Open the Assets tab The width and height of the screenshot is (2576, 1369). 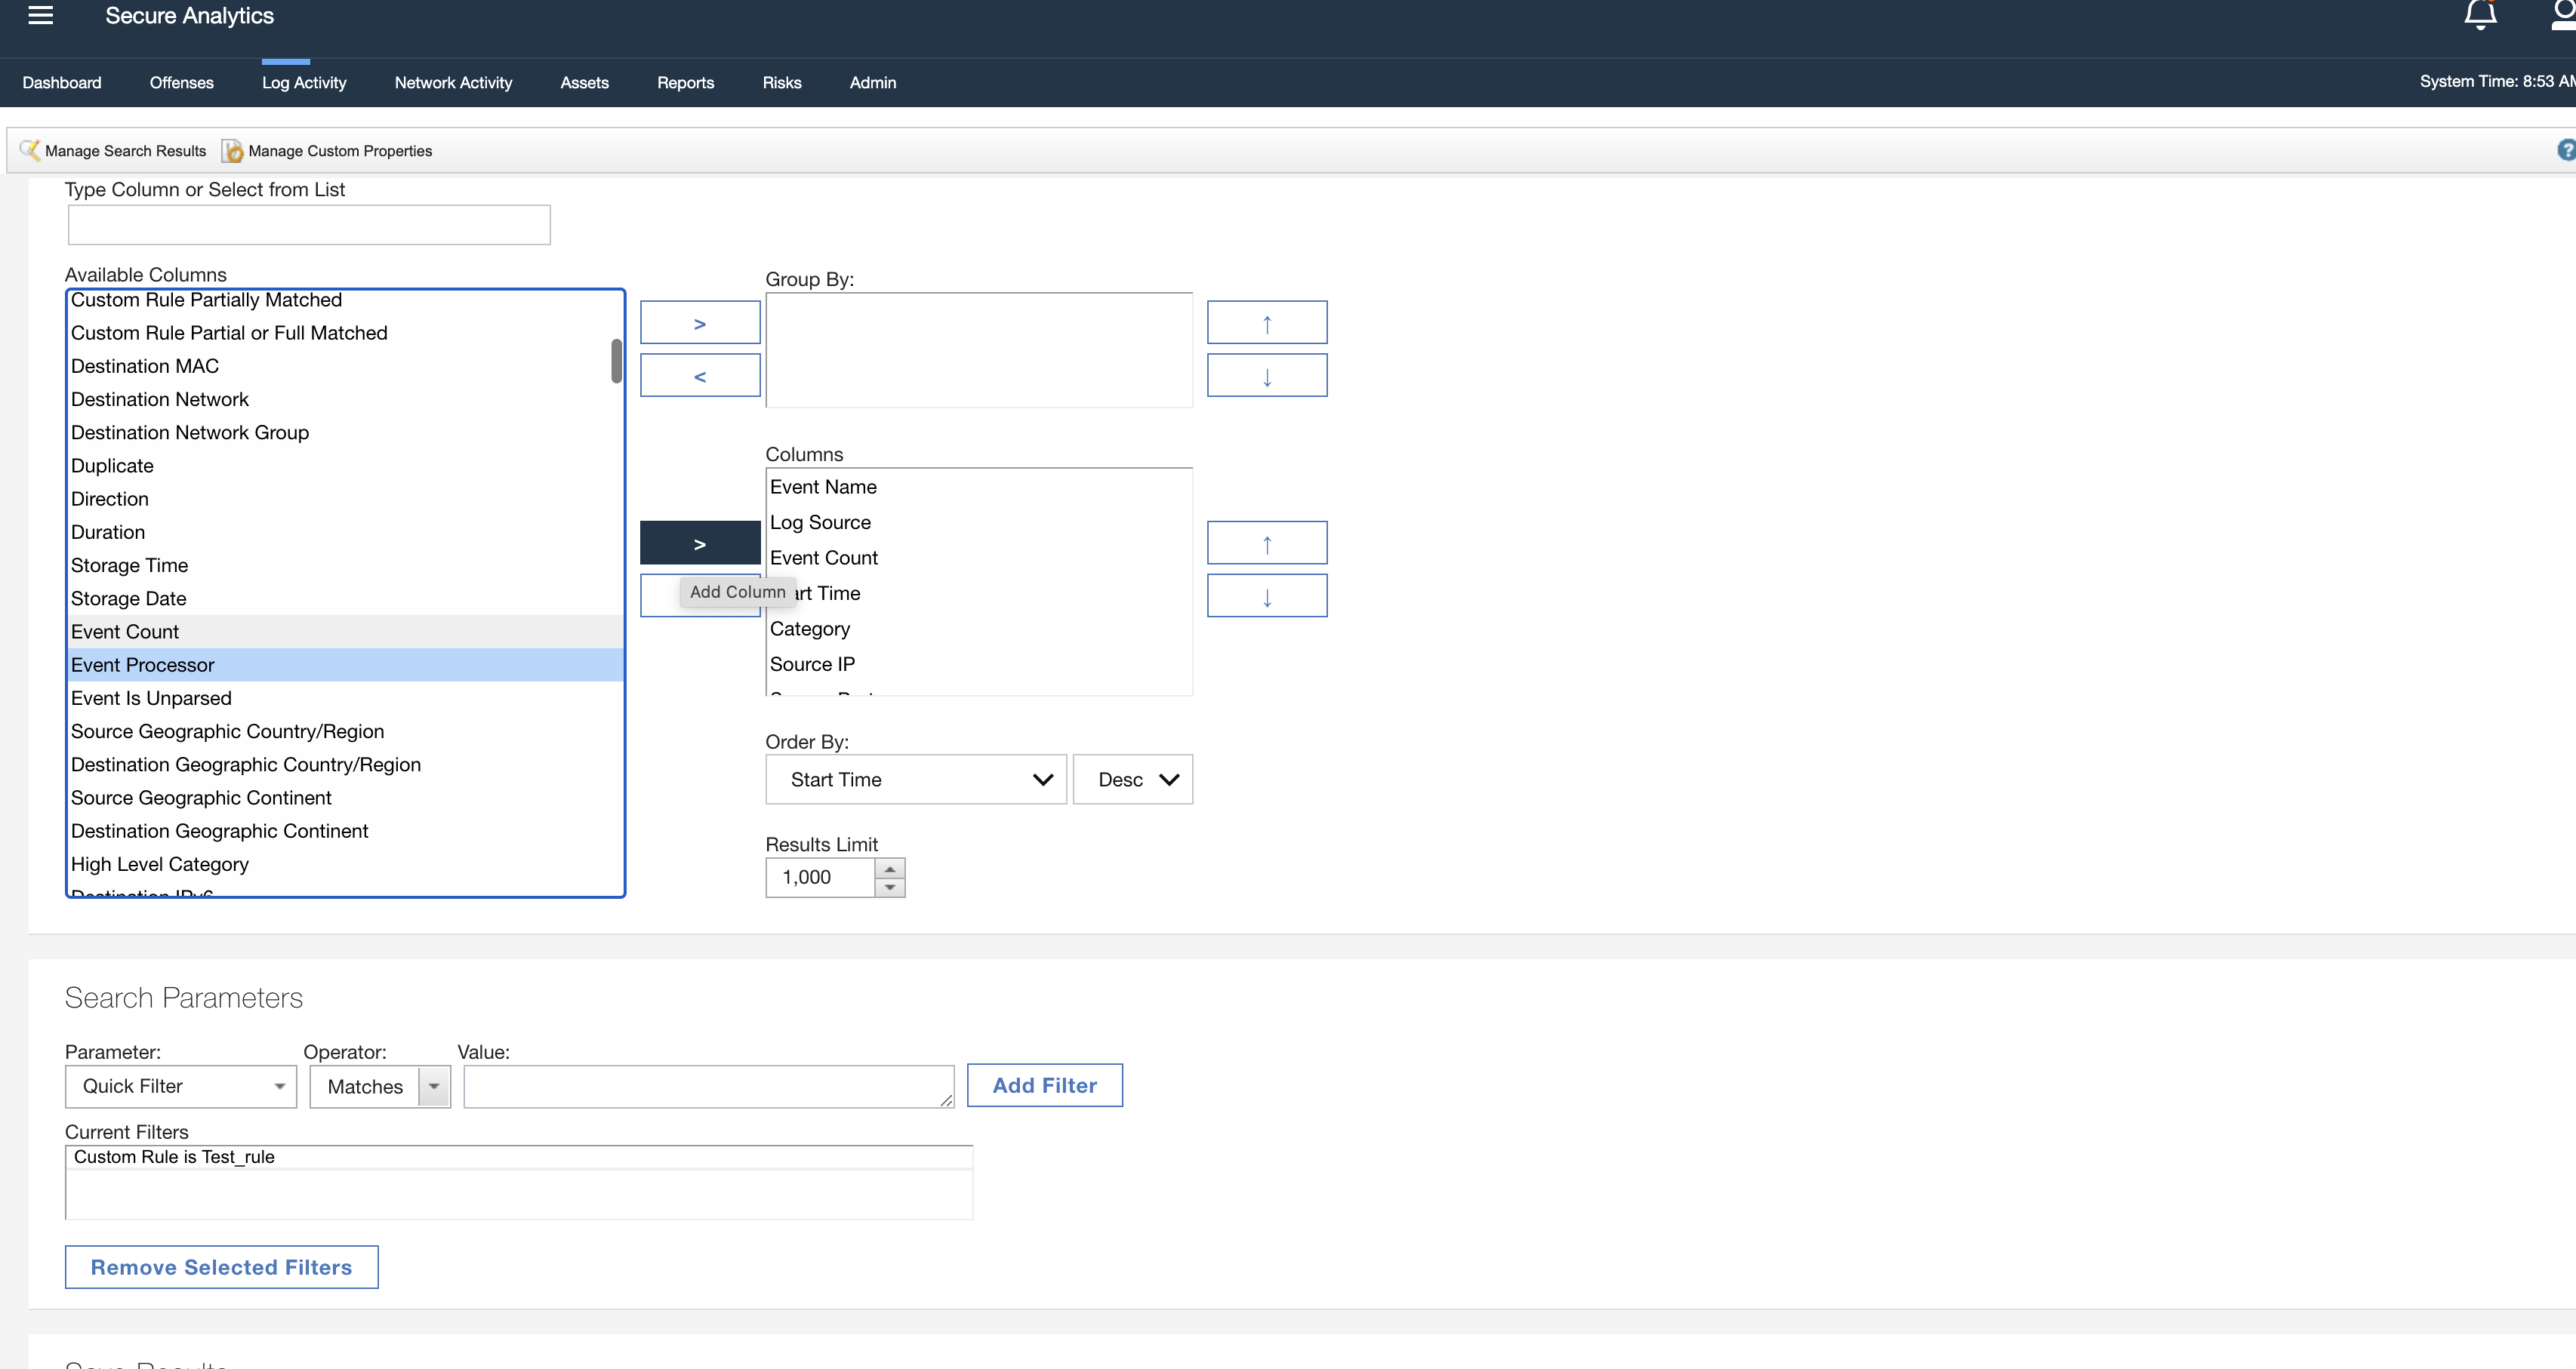pos(585,83)
